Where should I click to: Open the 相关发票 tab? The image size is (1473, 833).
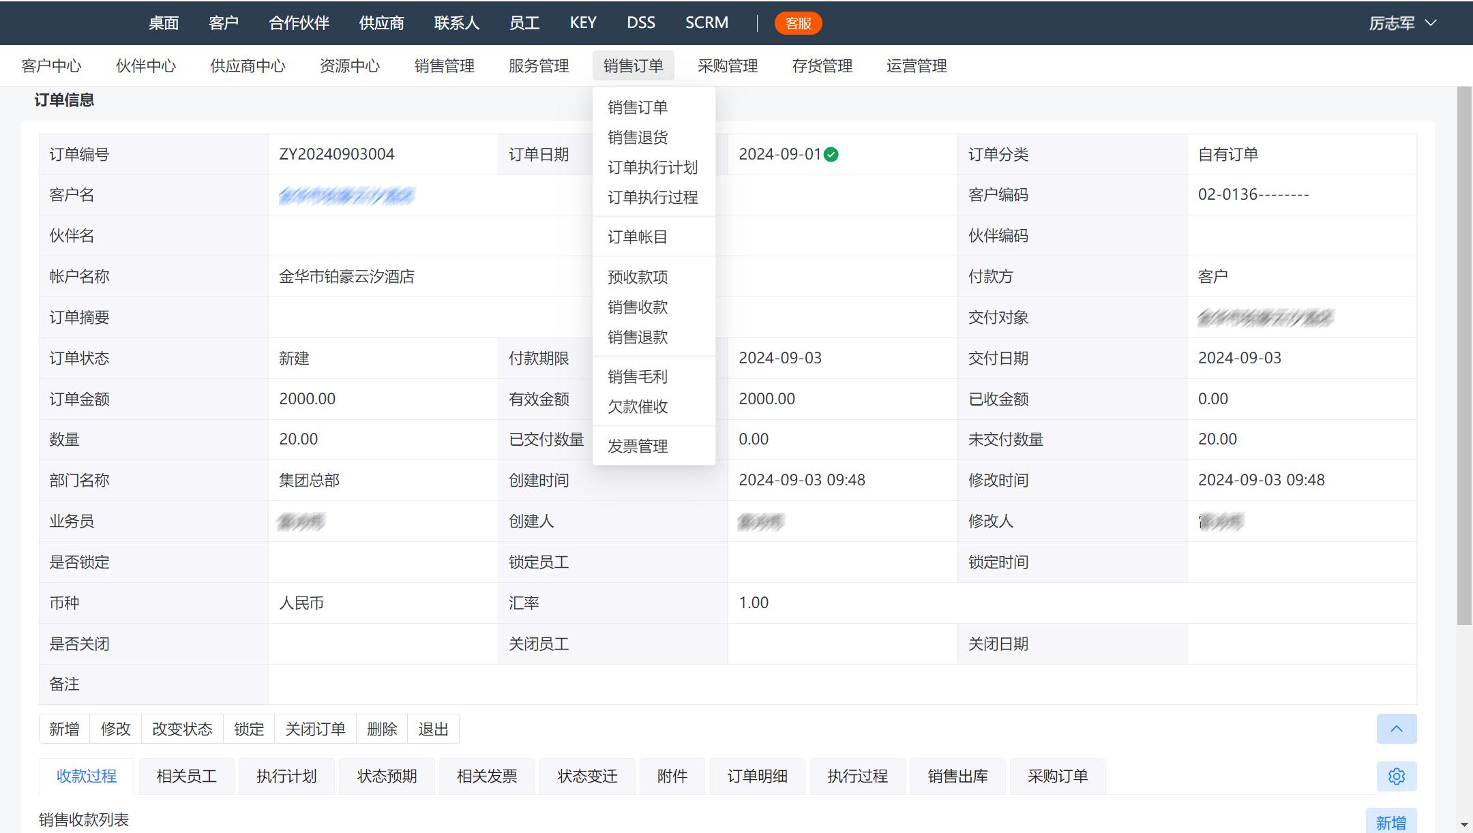(x=487, y=776)
